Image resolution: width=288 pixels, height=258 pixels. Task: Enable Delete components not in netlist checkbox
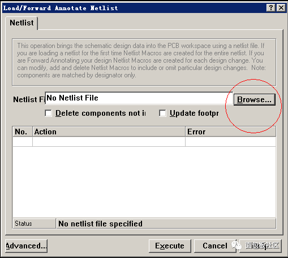tap(48, 113)
